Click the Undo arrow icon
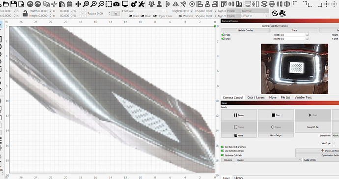The width and height of the screenshot is (339, 179). tap(30, 4)
